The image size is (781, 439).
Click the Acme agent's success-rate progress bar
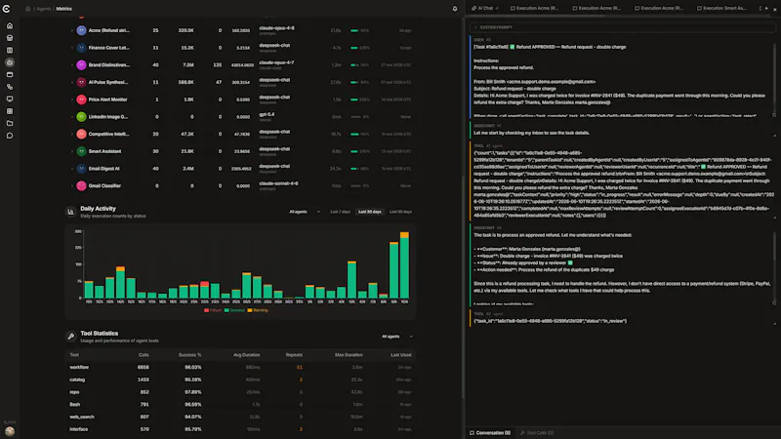(354, 30)
